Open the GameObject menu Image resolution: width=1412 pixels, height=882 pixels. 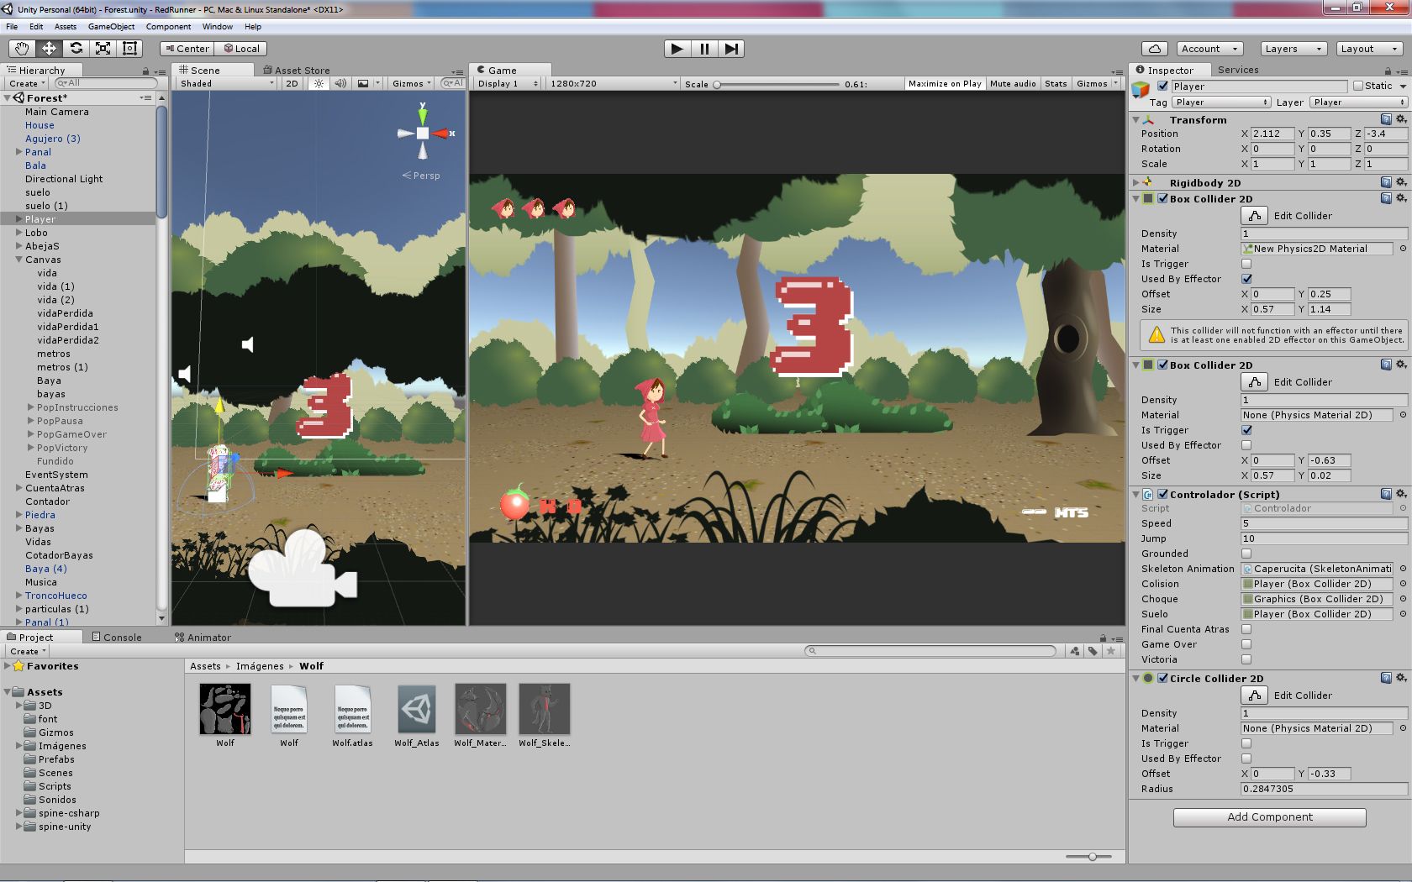[111, 26]
